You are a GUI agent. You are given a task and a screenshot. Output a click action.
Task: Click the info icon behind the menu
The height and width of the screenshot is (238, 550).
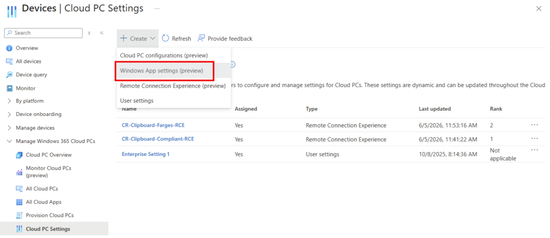pyautogui.click(x=233, y=64)
